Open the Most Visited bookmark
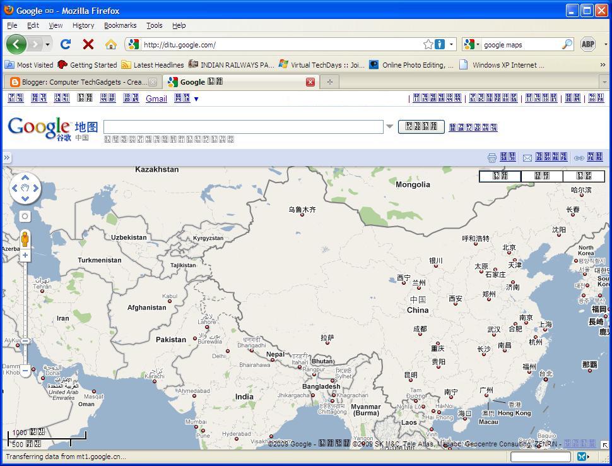 (x=29, y=65)
